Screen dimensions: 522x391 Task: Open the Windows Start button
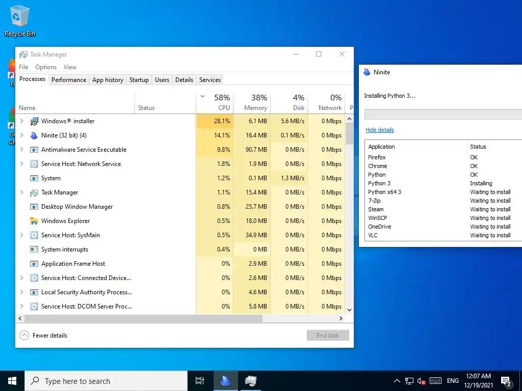click(x=12, y=381)
